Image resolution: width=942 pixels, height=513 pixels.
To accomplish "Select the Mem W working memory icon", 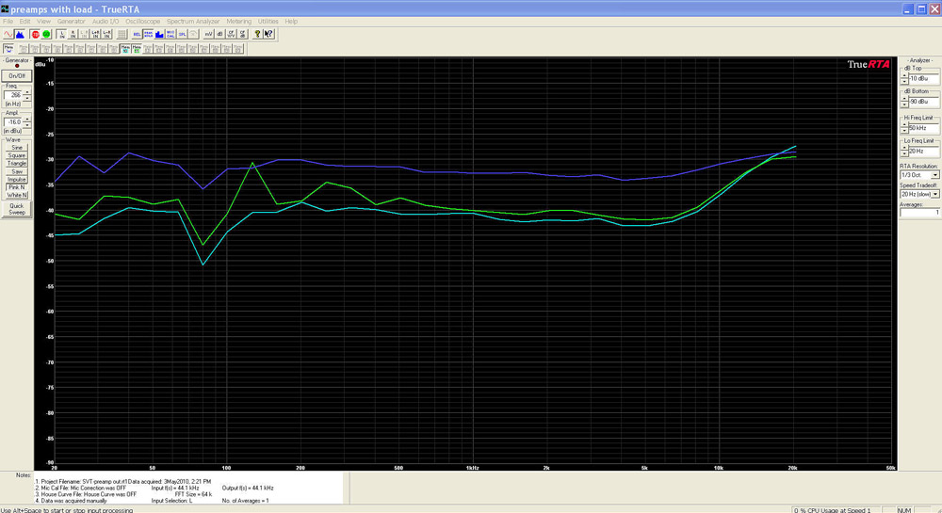I will pyautogui.click(x=8, y=49).
